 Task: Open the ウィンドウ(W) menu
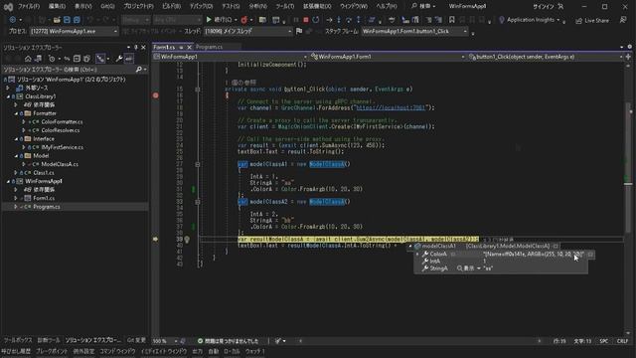pos(354,7)
